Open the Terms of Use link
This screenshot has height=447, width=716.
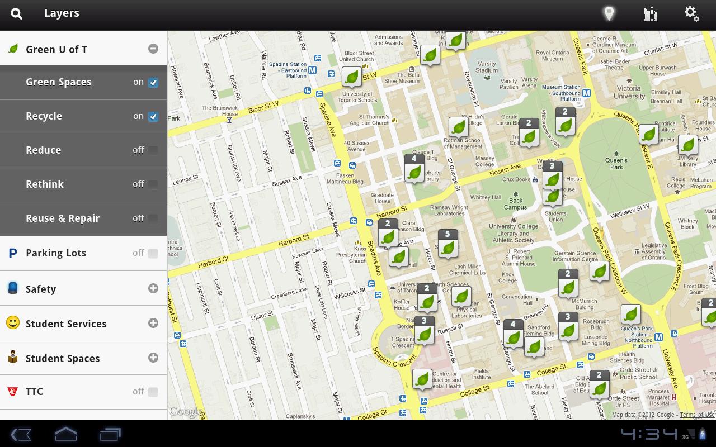697,415
